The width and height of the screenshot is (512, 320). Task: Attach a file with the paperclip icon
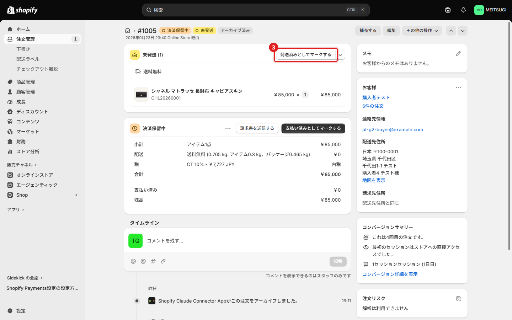[x=163, y=261]
